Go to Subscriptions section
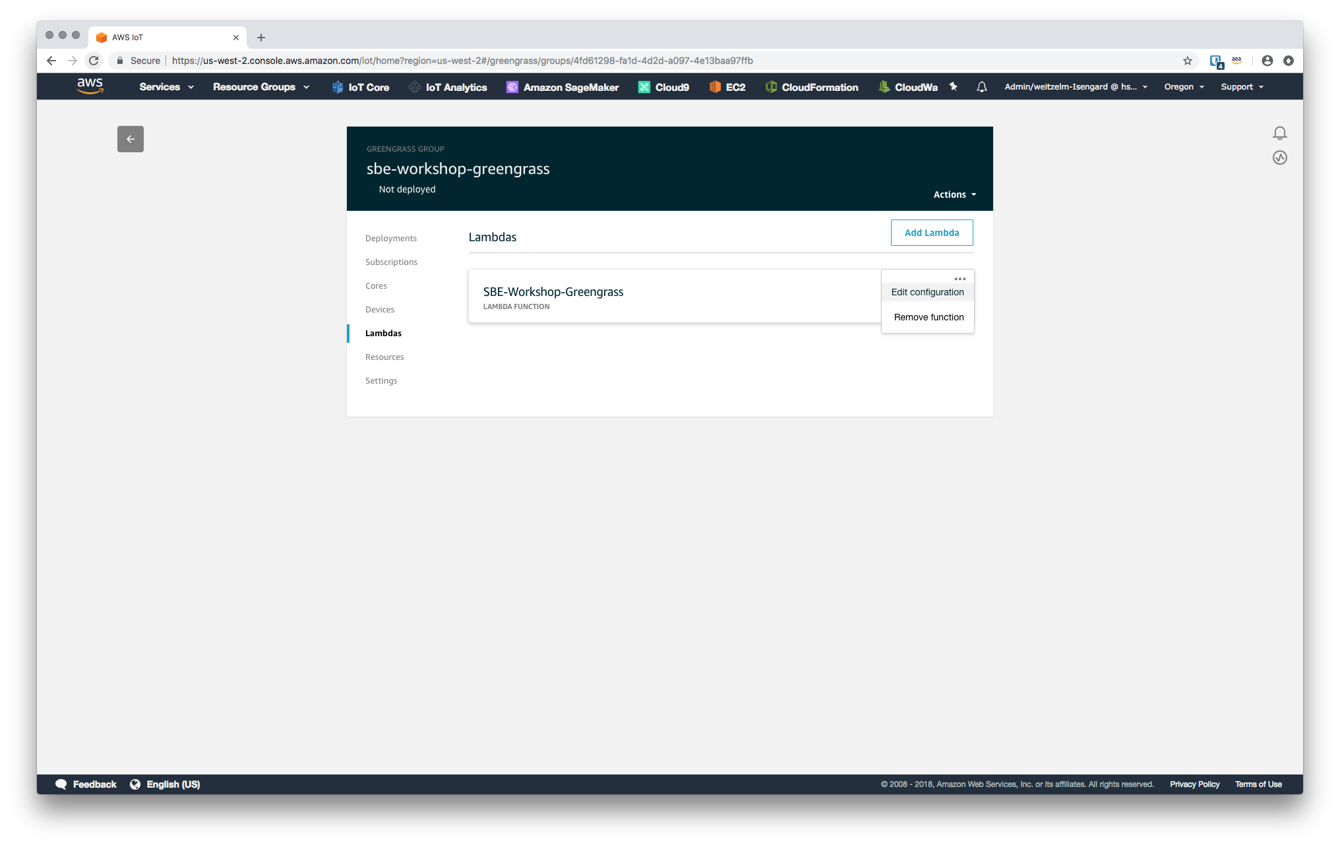1340x847 pixels. 391,262
